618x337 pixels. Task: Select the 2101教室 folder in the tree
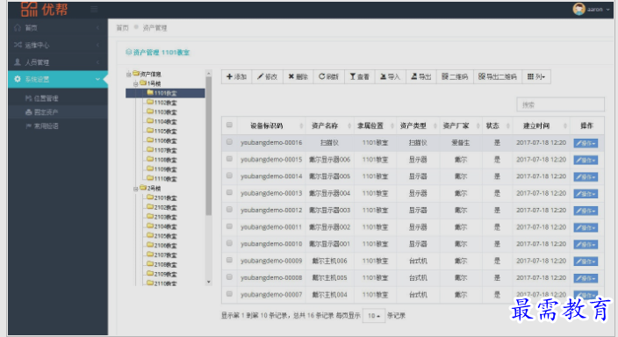point(162,197)
